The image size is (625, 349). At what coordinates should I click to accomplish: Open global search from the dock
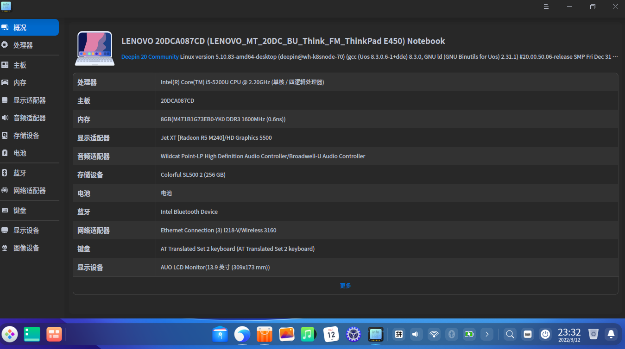(x=510, y=334)
